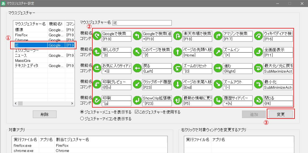Click the gesture icon beside 印刷 ^{p}

(97, 100)
